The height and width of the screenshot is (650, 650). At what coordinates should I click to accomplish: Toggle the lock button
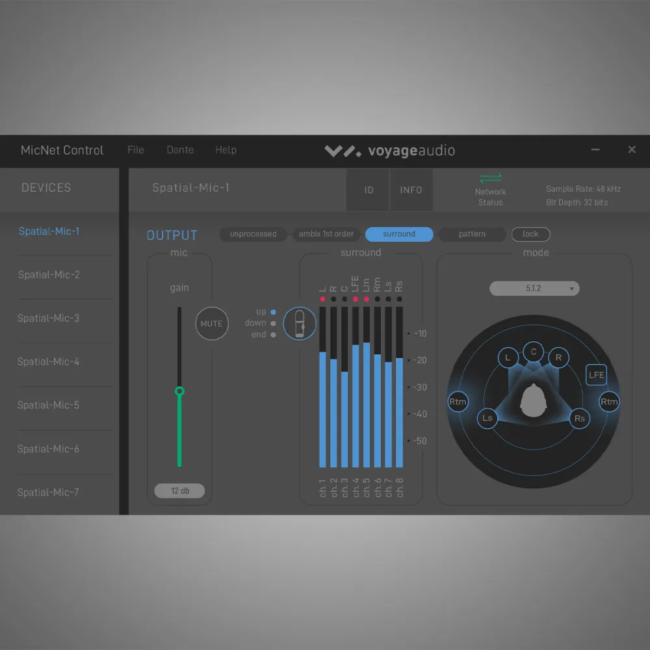(x=530, y=234)
